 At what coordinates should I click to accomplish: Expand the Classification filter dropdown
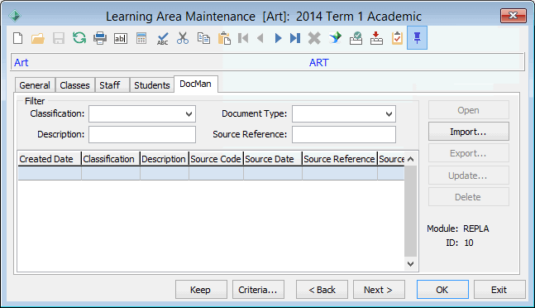pos(189,114)
